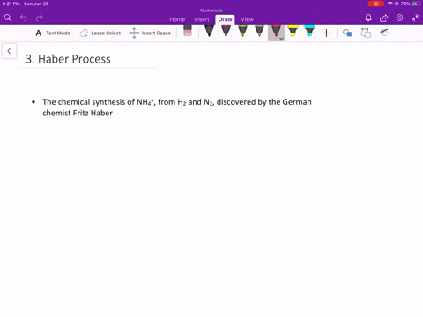Open the Shapes tool
423x317 pixels.
click(347, 33)
